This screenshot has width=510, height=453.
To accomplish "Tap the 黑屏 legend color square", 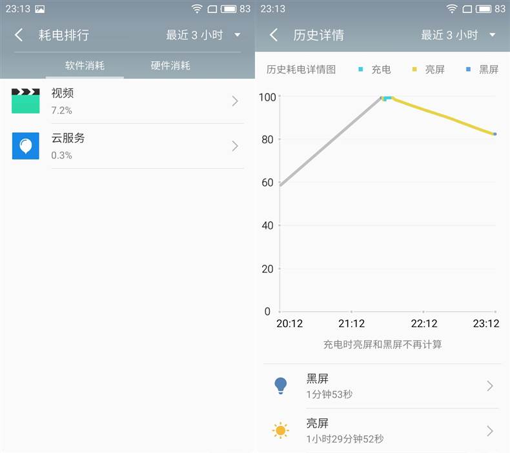I will [x=468, y=69].
